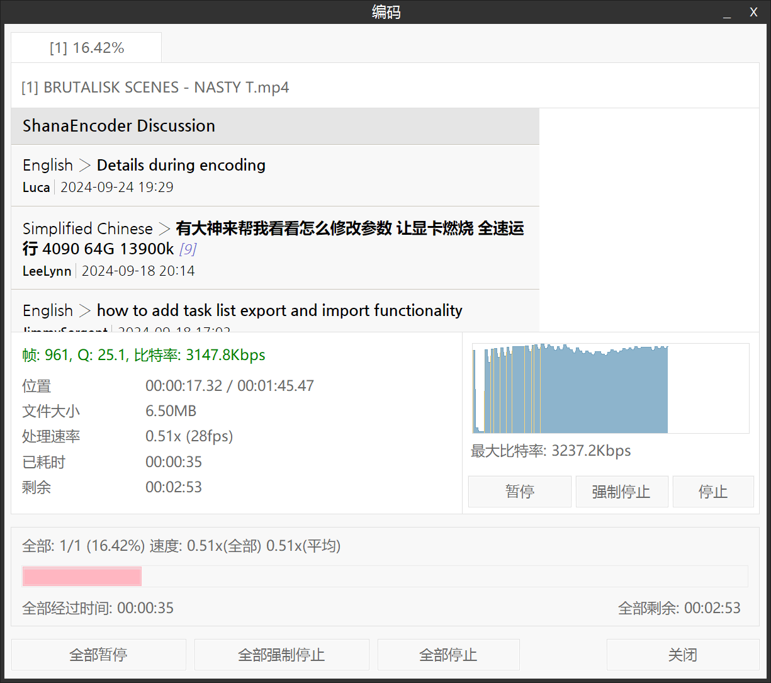Click the 关闭 (close) button
Screen dimensions: 771x683
click(683, 655)
